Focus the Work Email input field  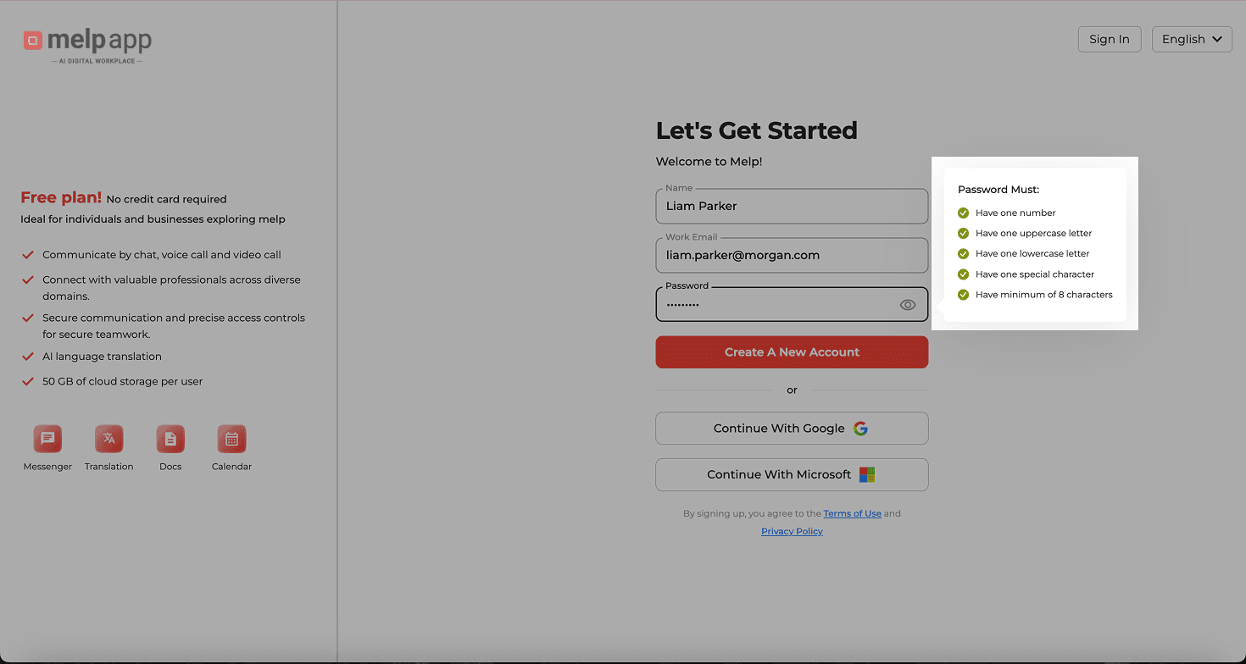(791, 255)
